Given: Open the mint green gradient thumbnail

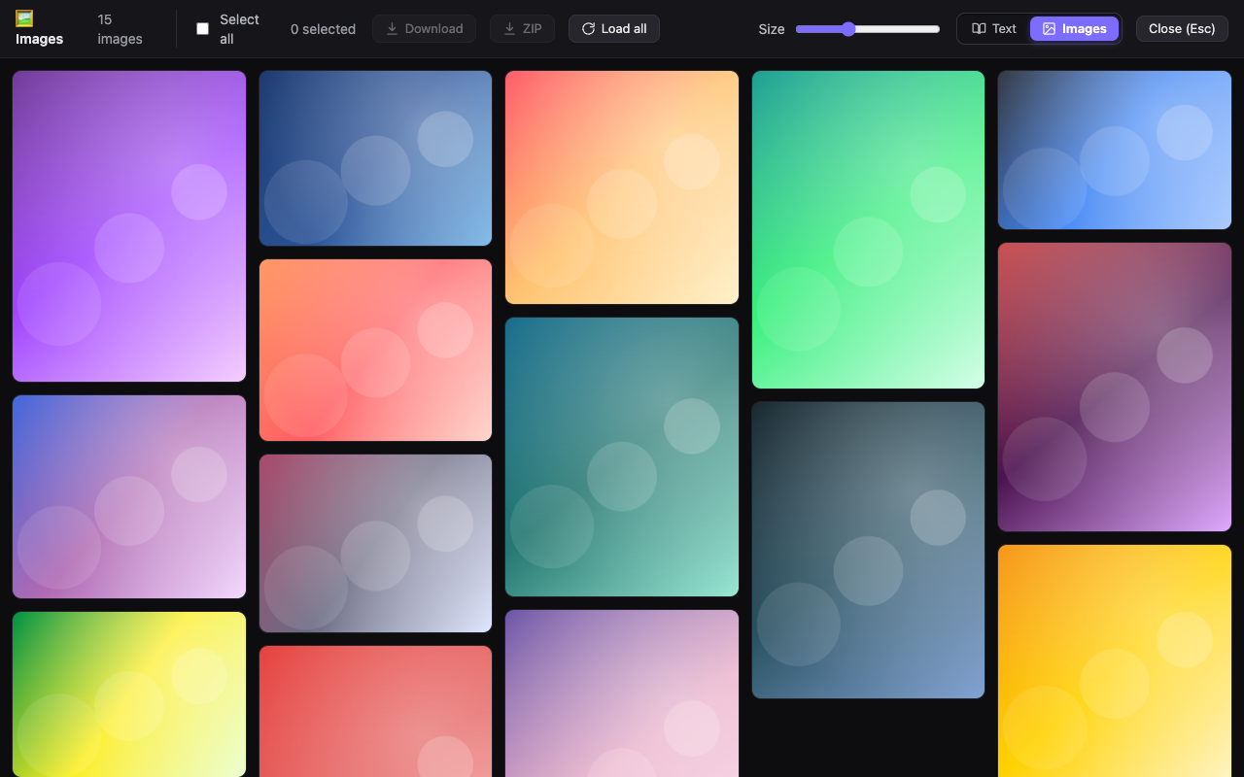Looking at the screenshot, I should pos(868,229).
